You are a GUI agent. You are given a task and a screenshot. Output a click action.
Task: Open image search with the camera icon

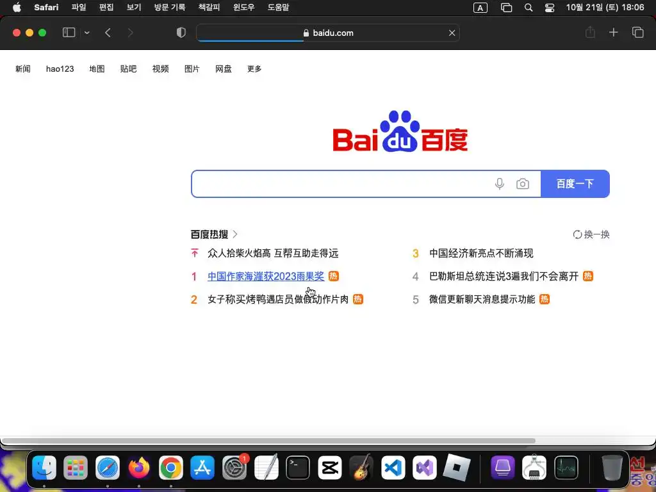point(523,184)
